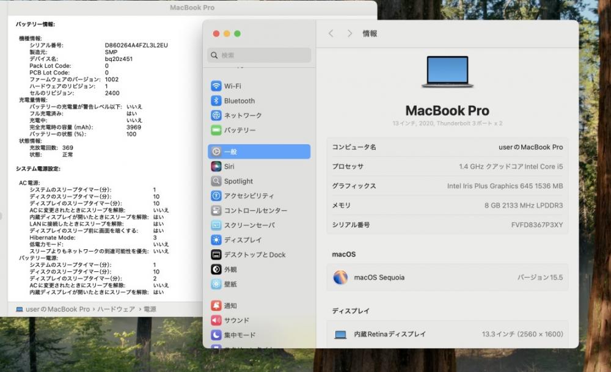611x372 pixels.
Task: Click the MacBook Pro title of the report window
Action: [192, 7]
